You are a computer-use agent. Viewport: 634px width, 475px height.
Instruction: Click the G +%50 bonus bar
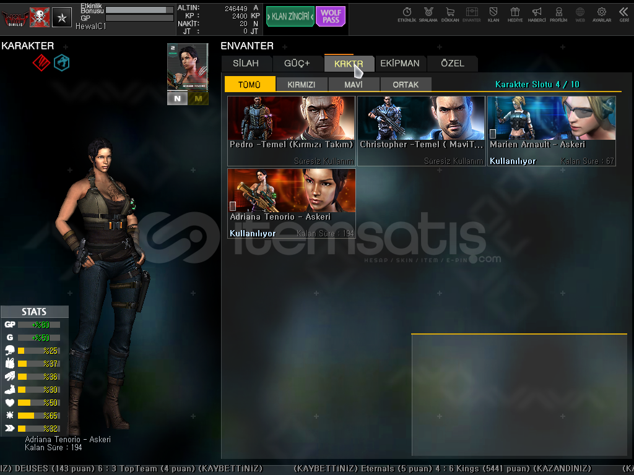(x=39, y=338)
